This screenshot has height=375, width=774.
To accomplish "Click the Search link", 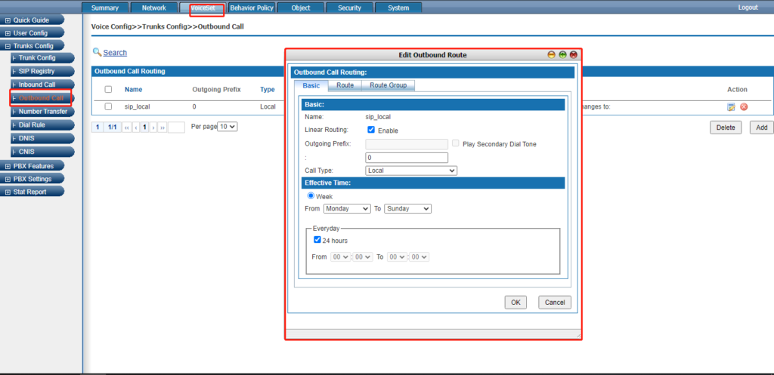I will [x=115, y=53].
